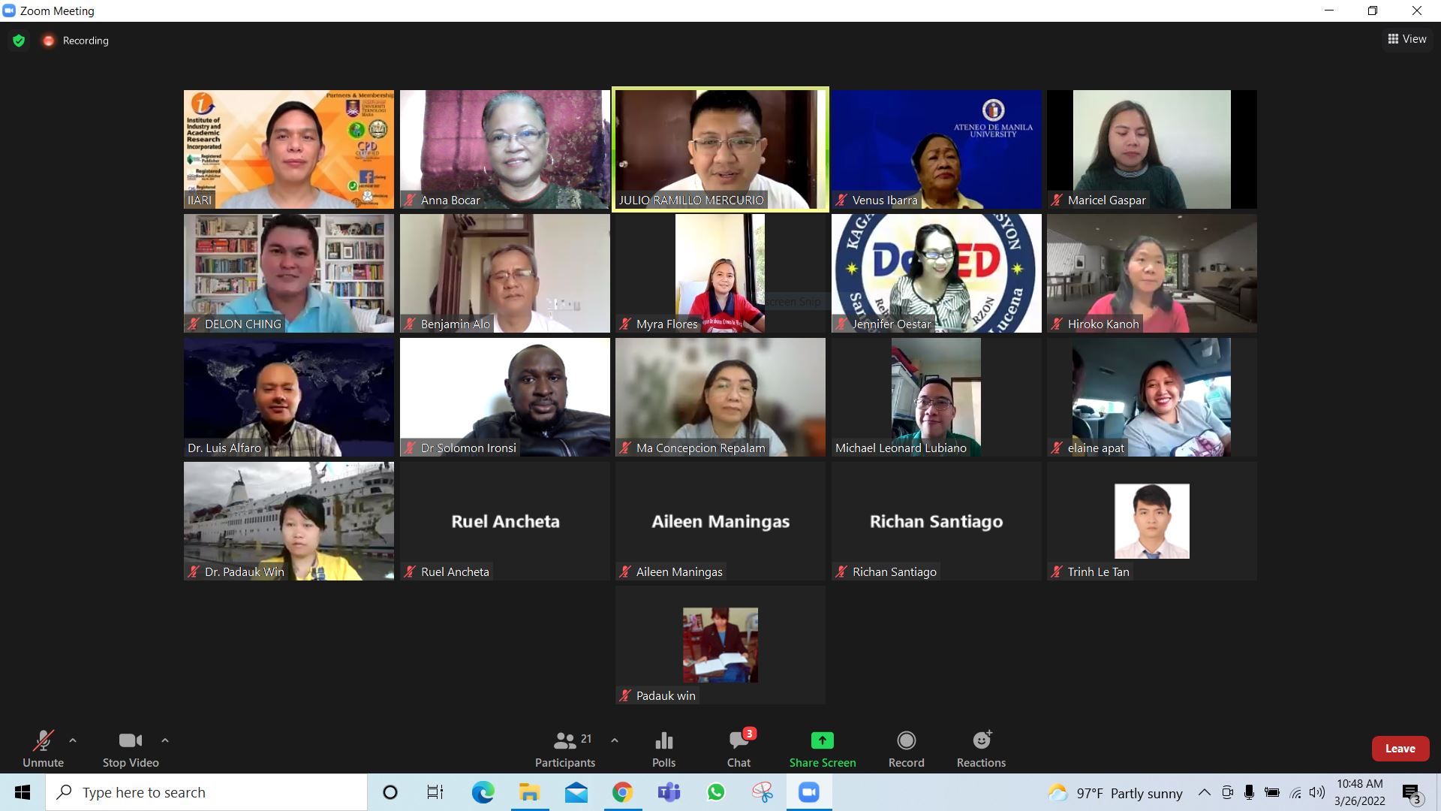The height and width of the screenshot is (811, 1441).
Task: Select Julio Ramillo Mercurio's video tile
Action: point(720,149)
